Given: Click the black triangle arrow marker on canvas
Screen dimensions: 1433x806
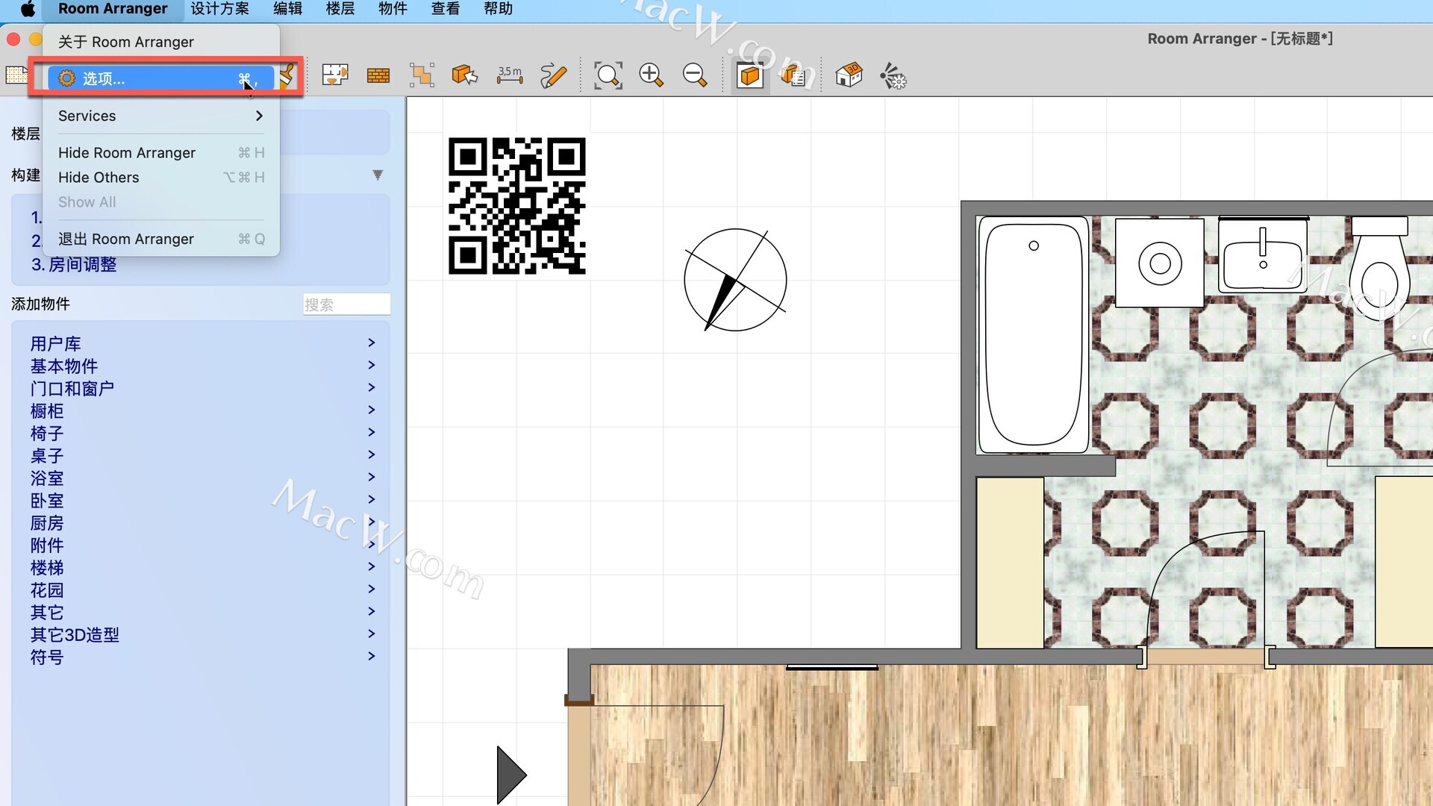Looking at the screenshot, I should (x=511, y=775).
